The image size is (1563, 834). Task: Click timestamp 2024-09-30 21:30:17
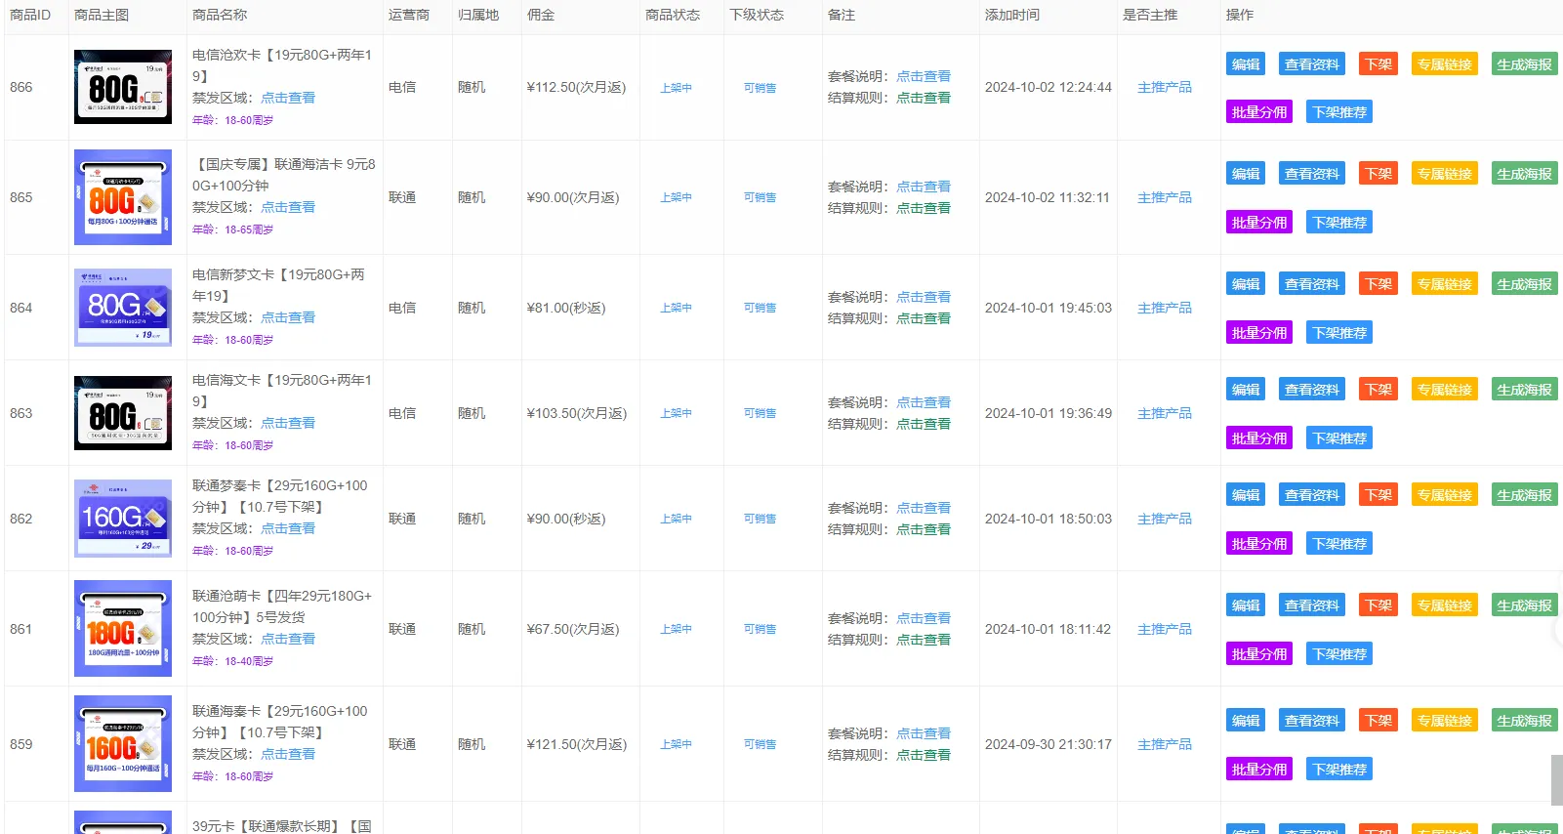[1049, 744]
